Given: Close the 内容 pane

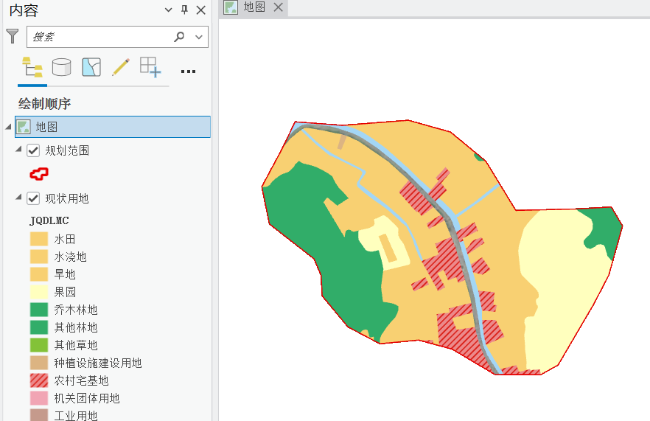Looking at the screenshot, I should coord(201,10).
